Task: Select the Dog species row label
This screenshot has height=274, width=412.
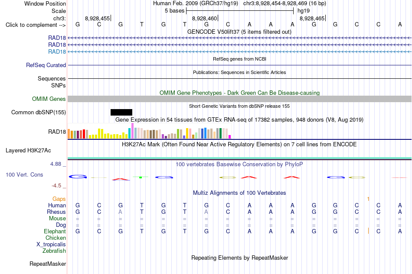Action: click(x=61, y=225)
